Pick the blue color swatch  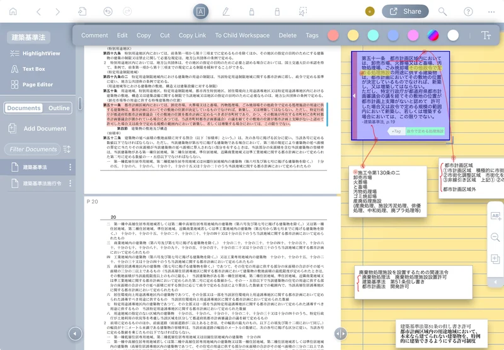392,35
